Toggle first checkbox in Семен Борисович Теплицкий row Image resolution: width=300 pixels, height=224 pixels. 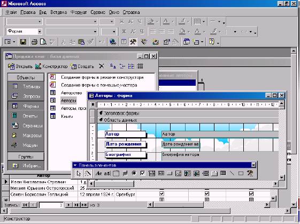(x=161, y=194)
